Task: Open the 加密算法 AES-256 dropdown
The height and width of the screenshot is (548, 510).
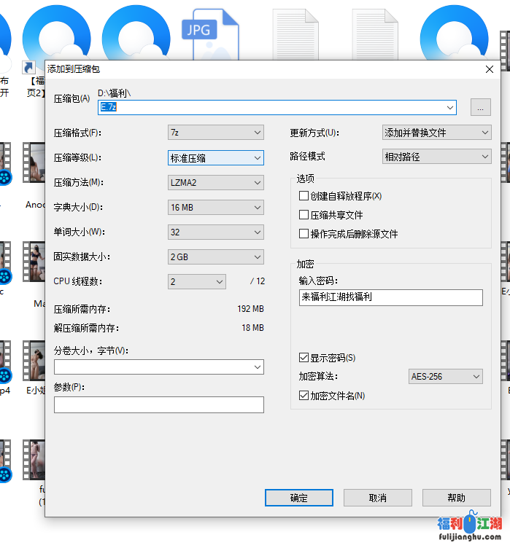Action: coord(446,377)
